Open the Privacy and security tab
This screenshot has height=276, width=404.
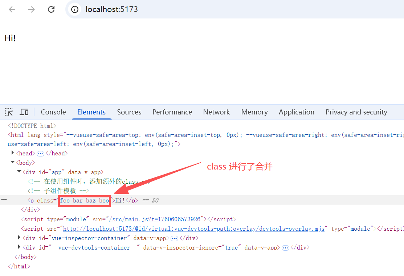point(356,112)
